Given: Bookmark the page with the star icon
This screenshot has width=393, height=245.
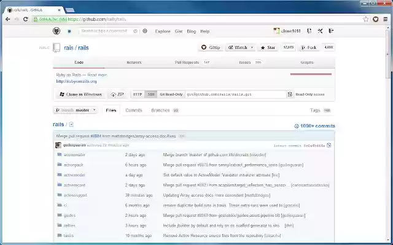Looking at the screenshot, I should point(366,19).
